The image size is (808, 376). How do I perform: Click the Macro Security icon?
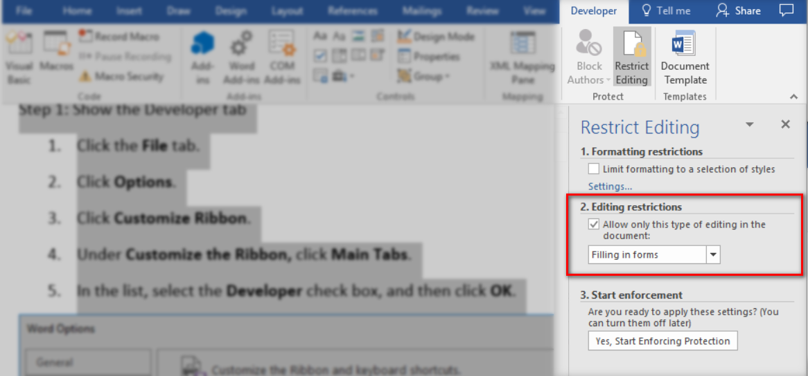86,77
